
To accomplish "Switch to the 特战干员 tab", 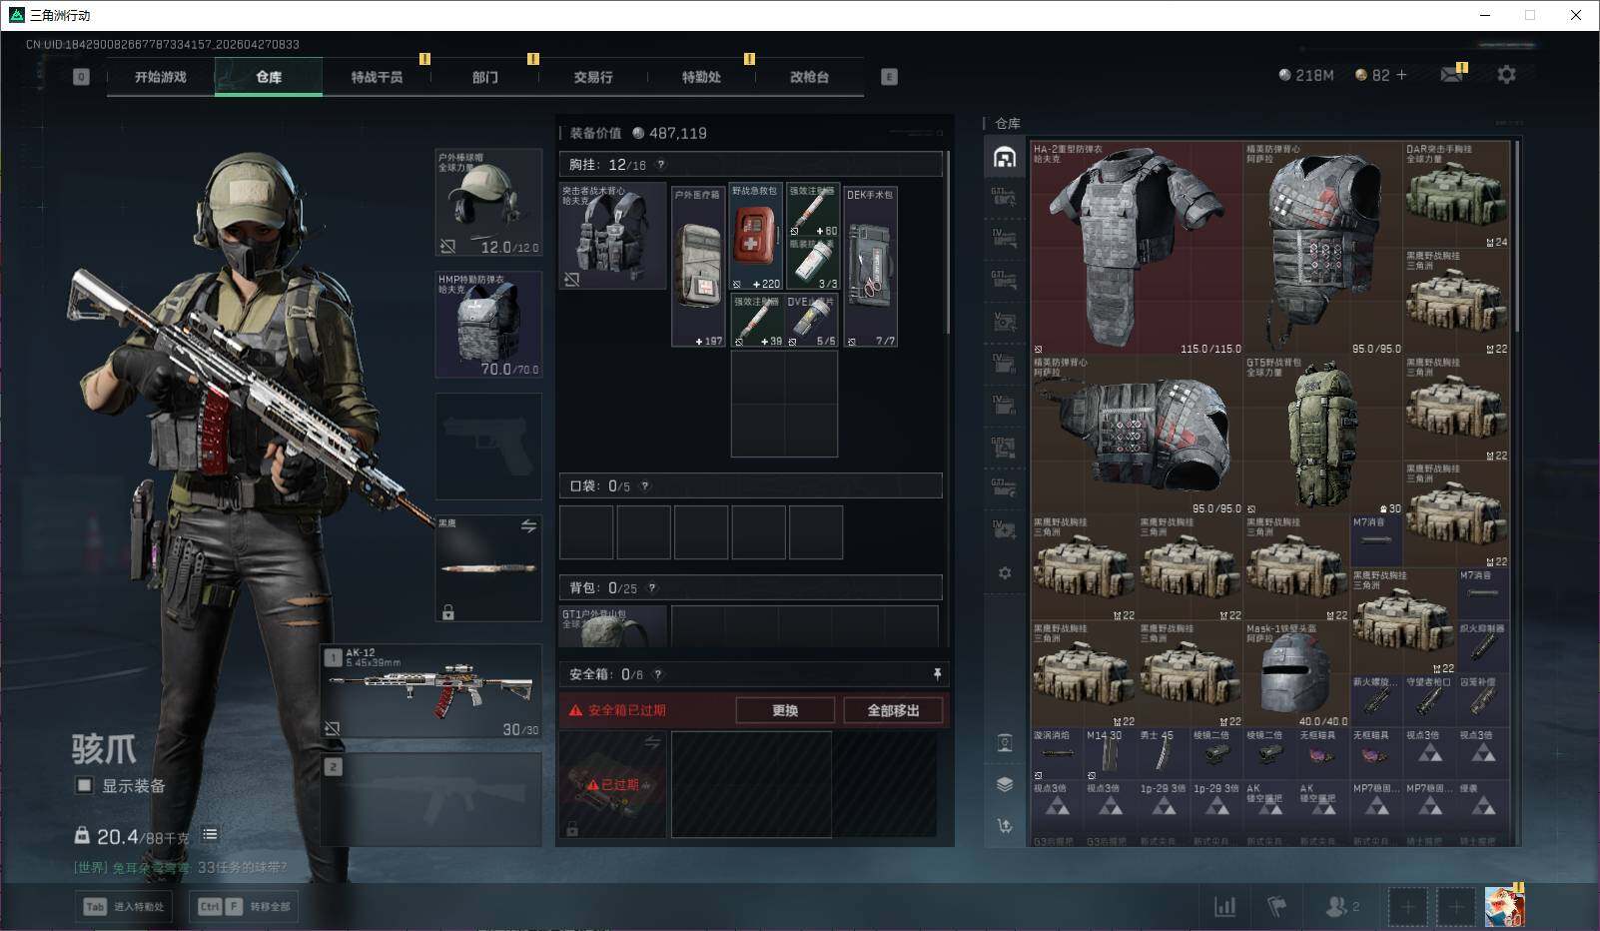I will click(x=377, y=77).
